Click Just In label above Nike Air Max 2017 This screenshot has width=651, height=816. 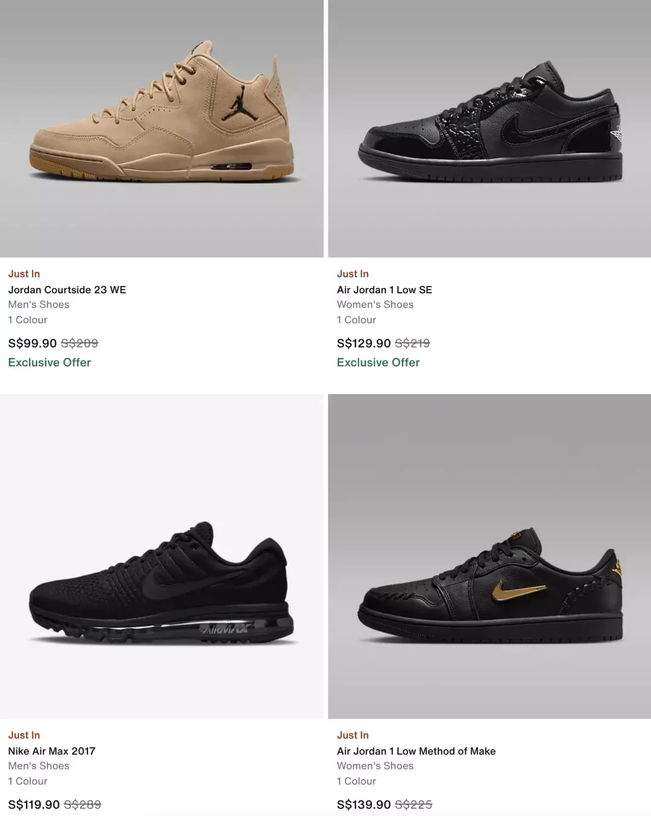click(24, 735)
